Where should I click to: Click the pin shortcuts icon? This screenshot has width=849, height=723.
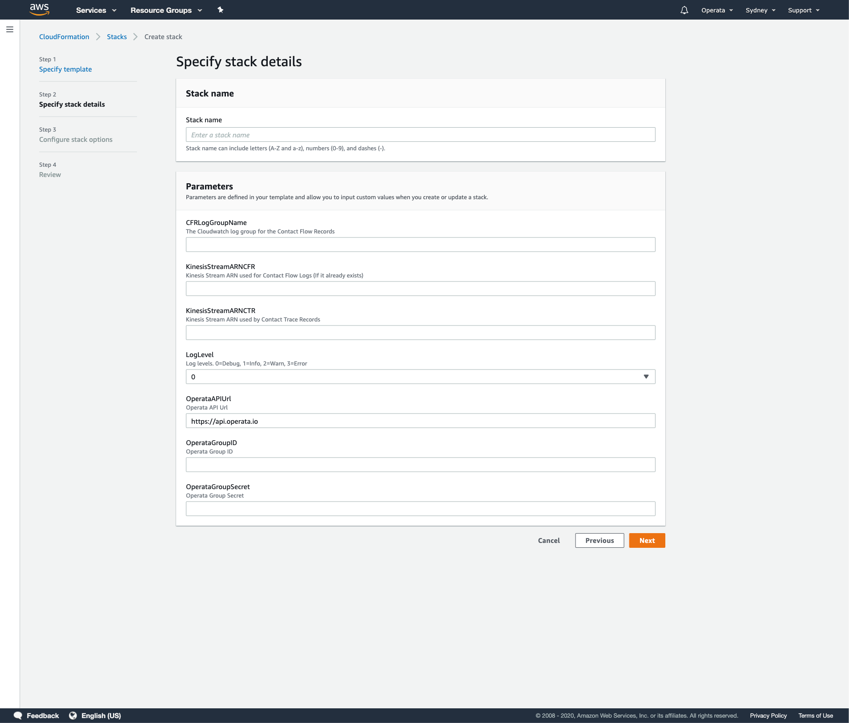(x=220, y=10)
